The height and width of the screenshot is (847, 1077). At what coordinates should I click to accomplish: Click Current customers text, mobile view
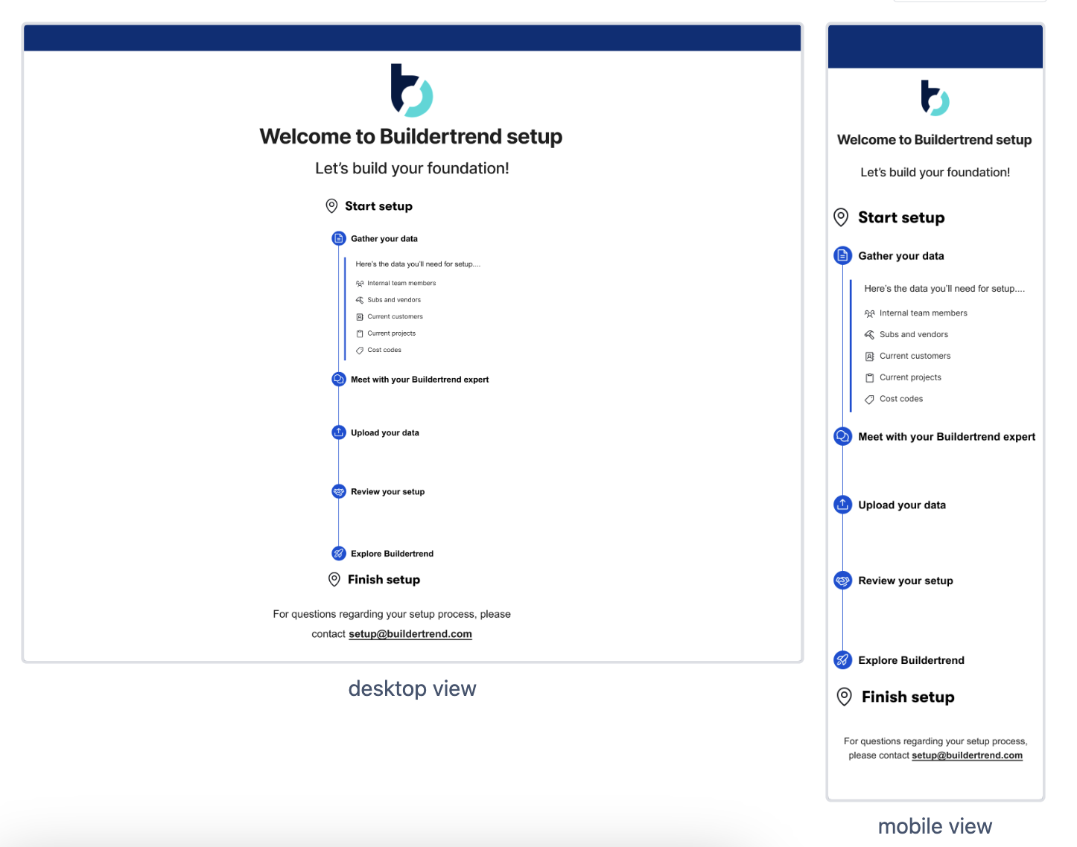click(915, 357)
